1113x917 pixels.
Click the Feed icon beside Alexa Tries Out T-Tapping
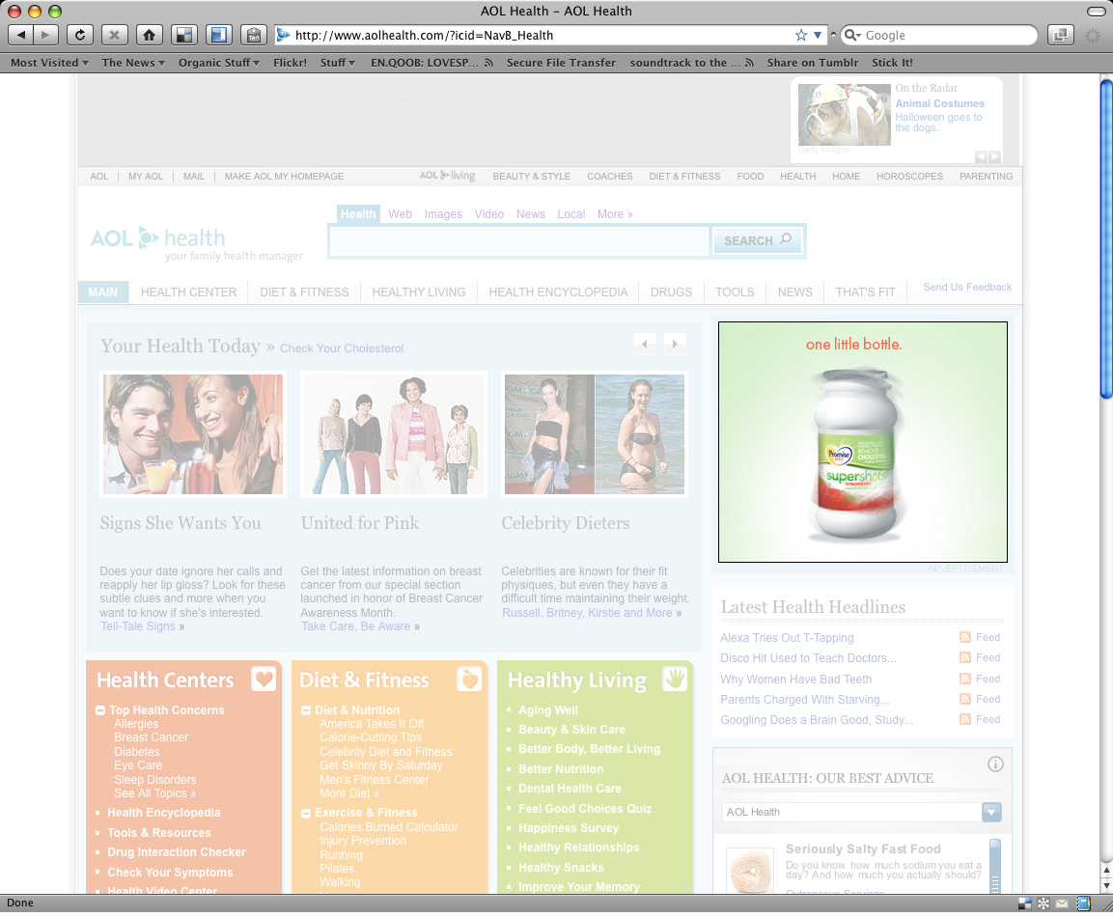point(964,637)
